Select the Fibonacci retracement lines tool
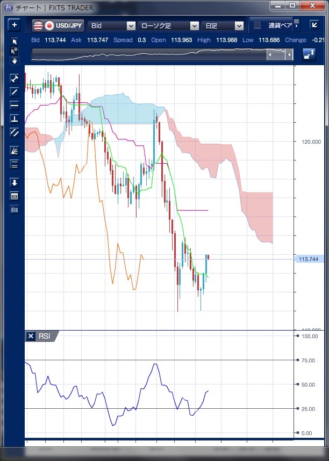329x461 pixels. click(x=15, y=164)
